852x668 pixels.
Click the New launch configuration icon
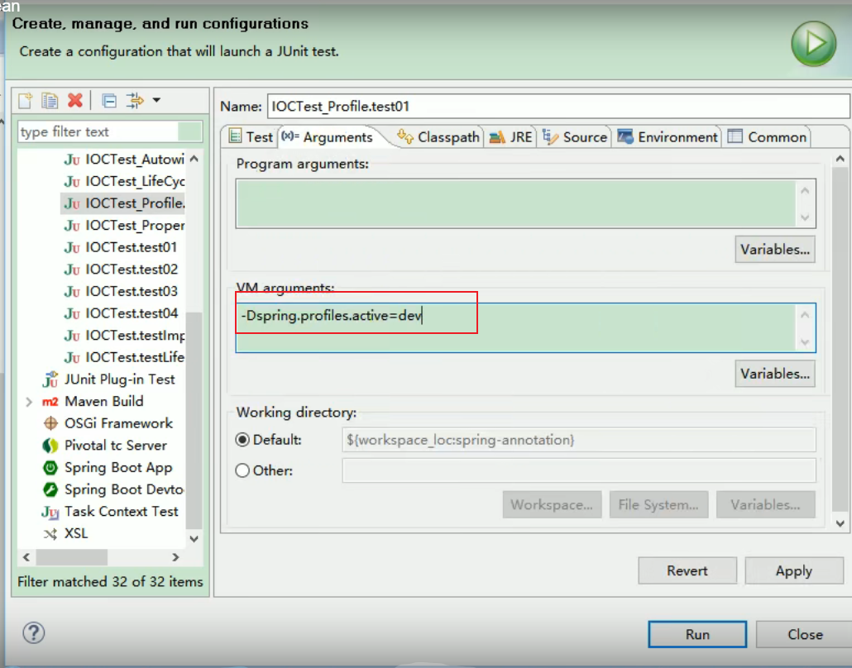26,101
